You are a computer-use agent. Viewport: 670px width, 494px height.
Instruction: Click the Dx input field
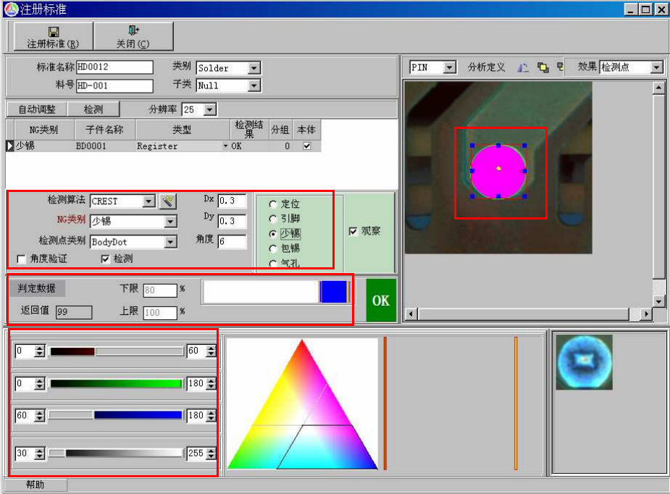click(x=232, y=201)
